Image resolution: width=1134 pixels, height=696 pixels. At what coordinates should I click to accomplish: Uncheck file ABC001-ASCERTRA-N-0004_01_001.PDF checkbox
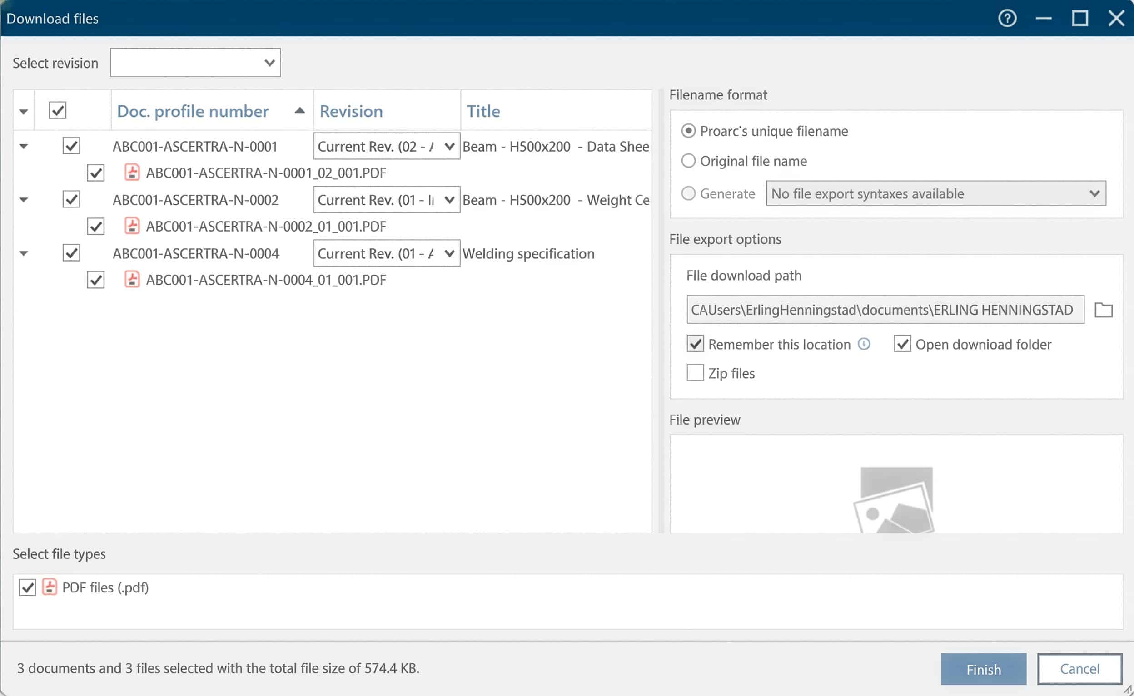click(x=96, y=279)
